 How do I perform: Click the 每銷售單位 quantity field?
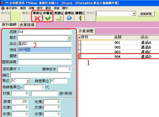[x=34, y=87]
